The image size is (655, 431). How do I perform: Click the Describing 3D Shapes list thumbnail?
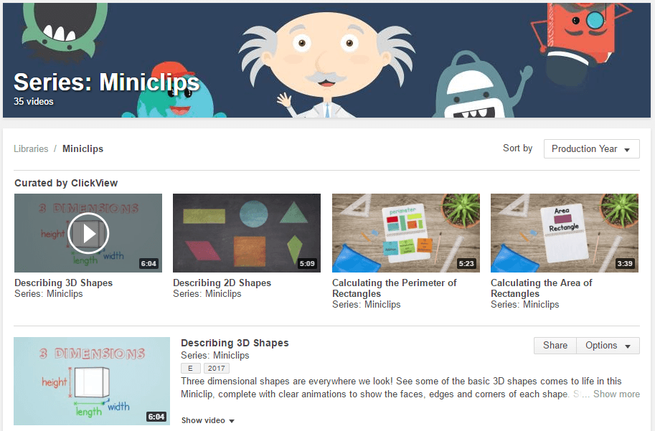pos(92,381)
